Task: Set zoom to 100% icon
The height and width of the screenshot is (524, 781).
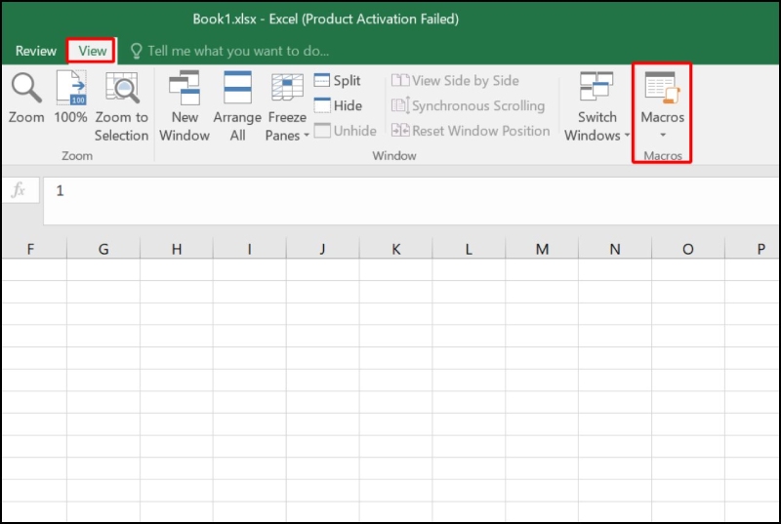Action: 70,89
